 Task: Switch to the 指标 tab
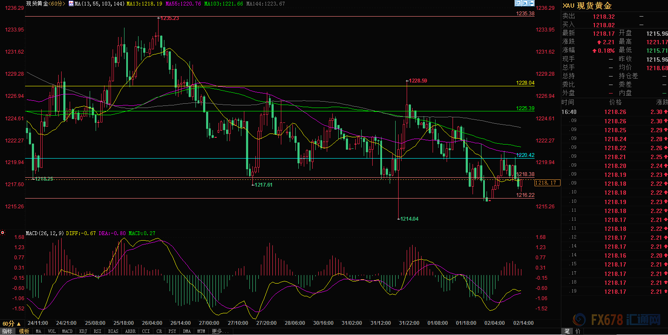click(x=7, y=331)
